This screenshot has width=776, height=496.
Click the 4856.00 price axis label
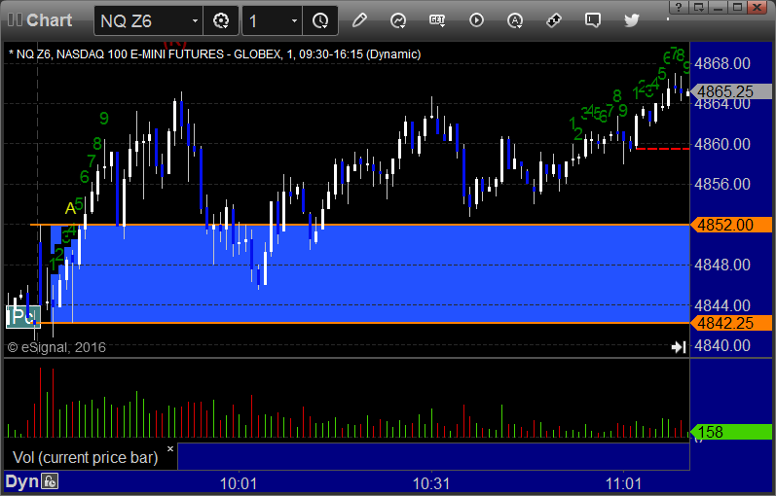[722, 184]
